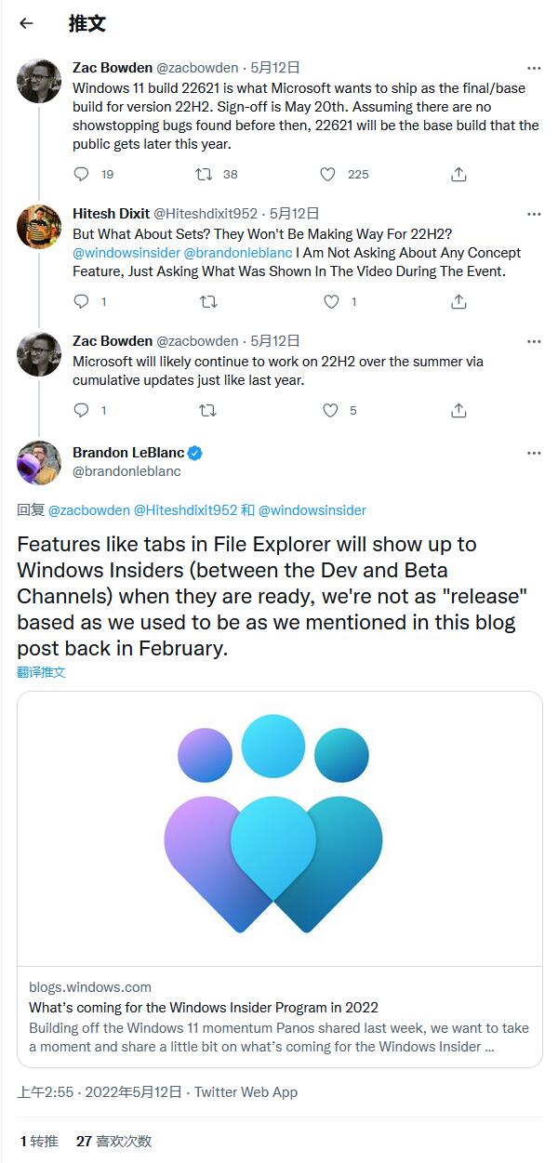The width and height of the screenshot is (558, 1163).
Task: Click Brandon LeBlanc's profile avatar
Action: 39,462
